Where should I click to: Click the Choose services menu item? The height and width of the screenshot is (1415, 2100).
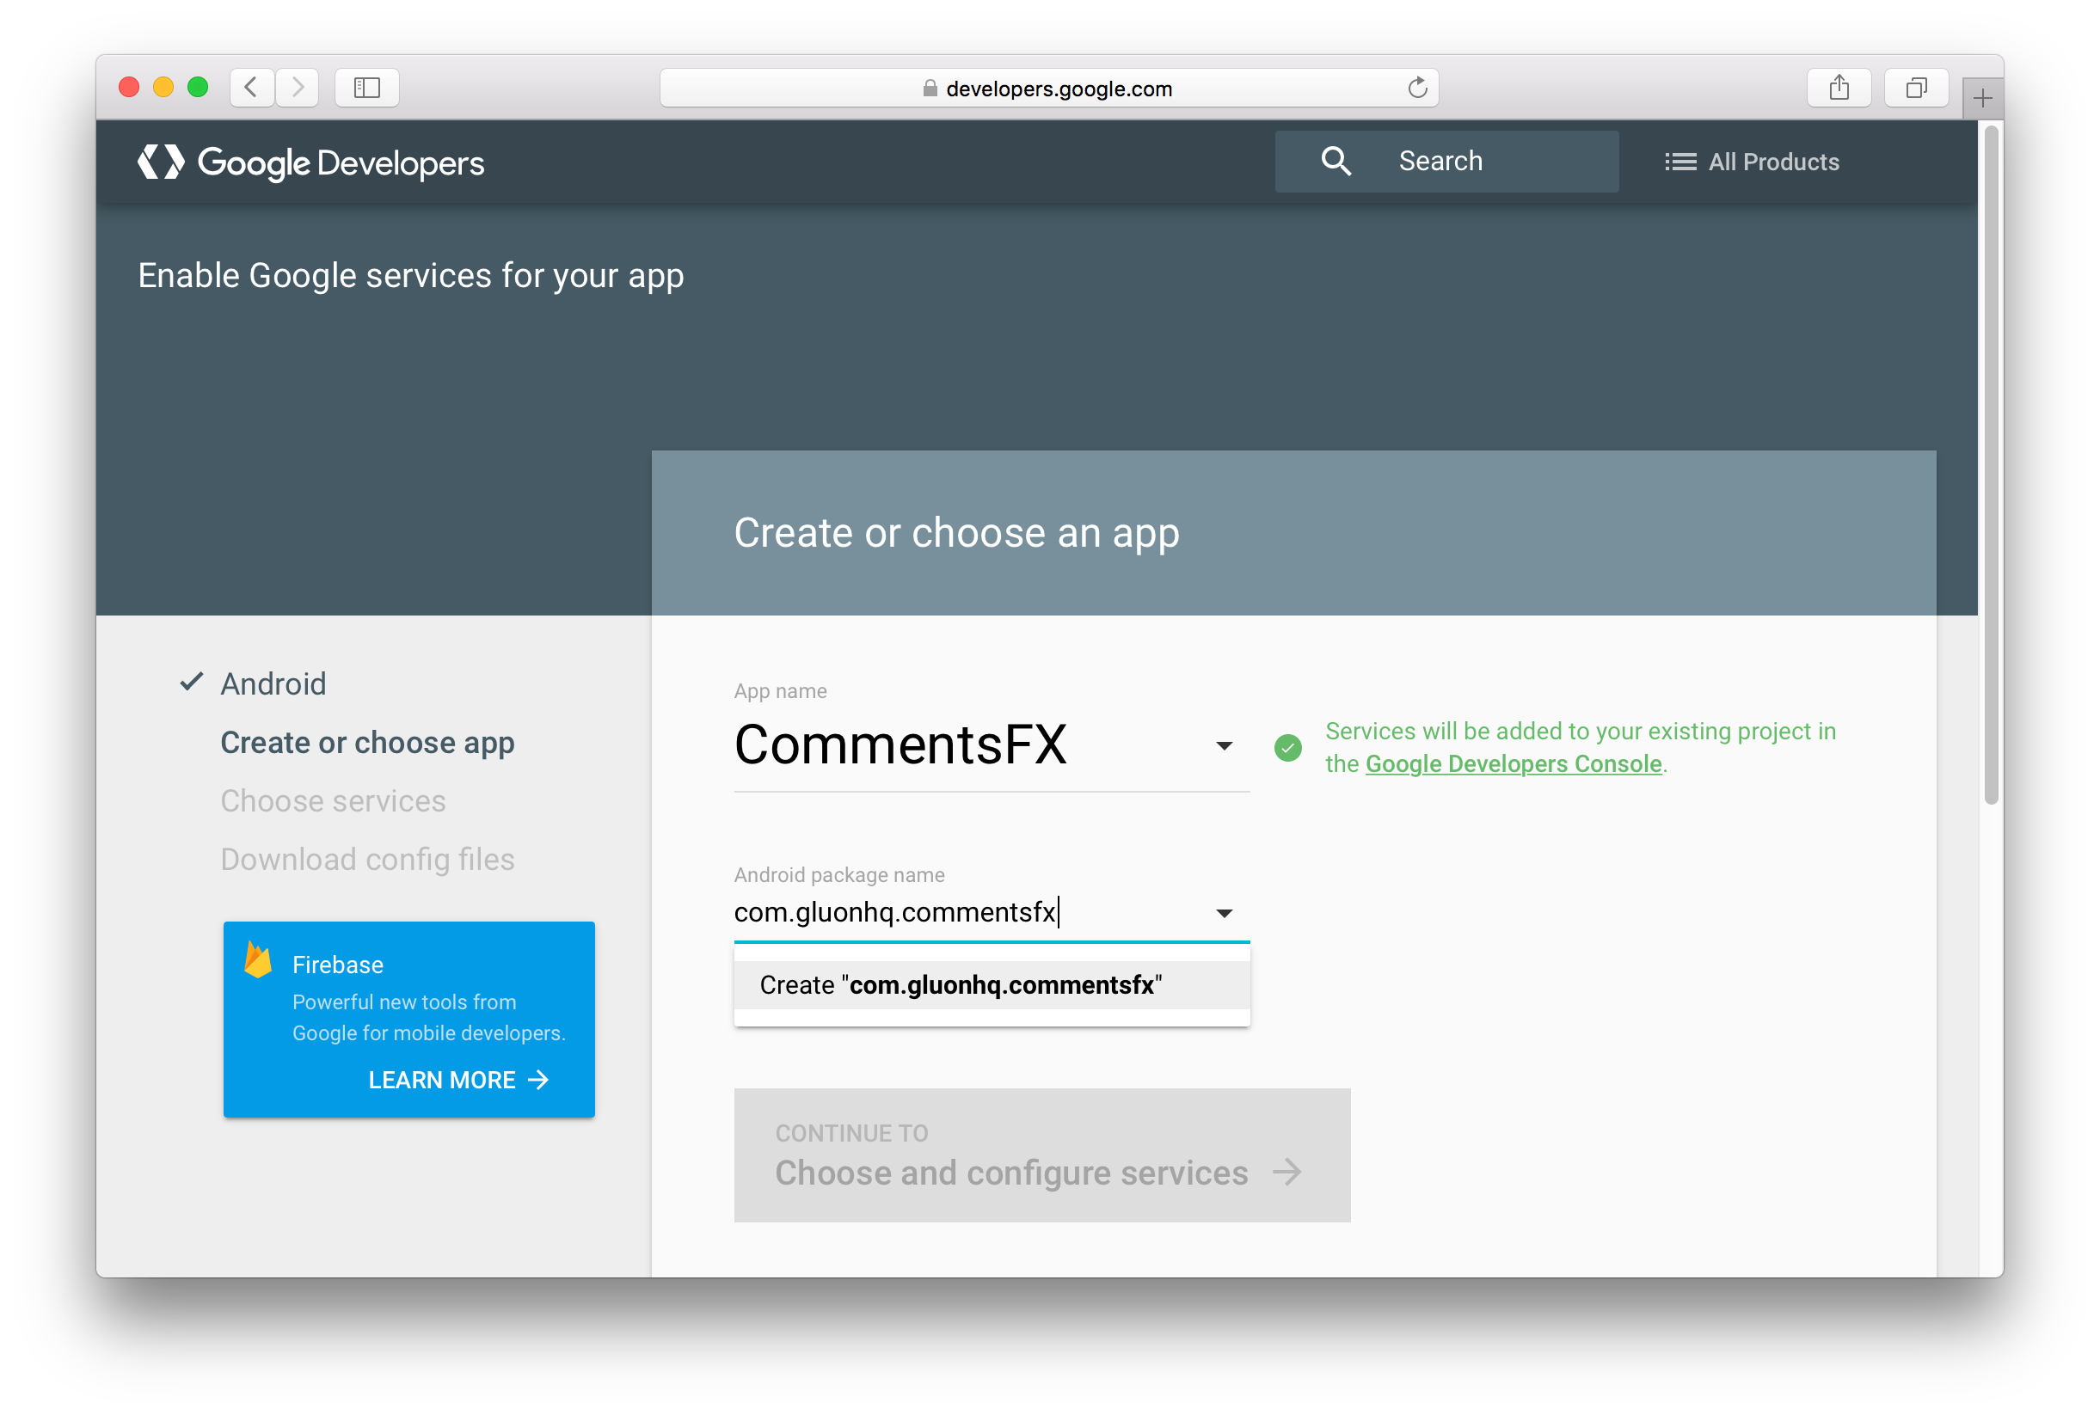(x=338, y=799)
